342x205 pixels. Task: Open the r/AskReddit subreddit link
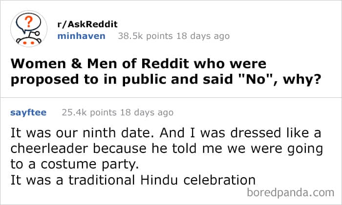pos(87,24)
